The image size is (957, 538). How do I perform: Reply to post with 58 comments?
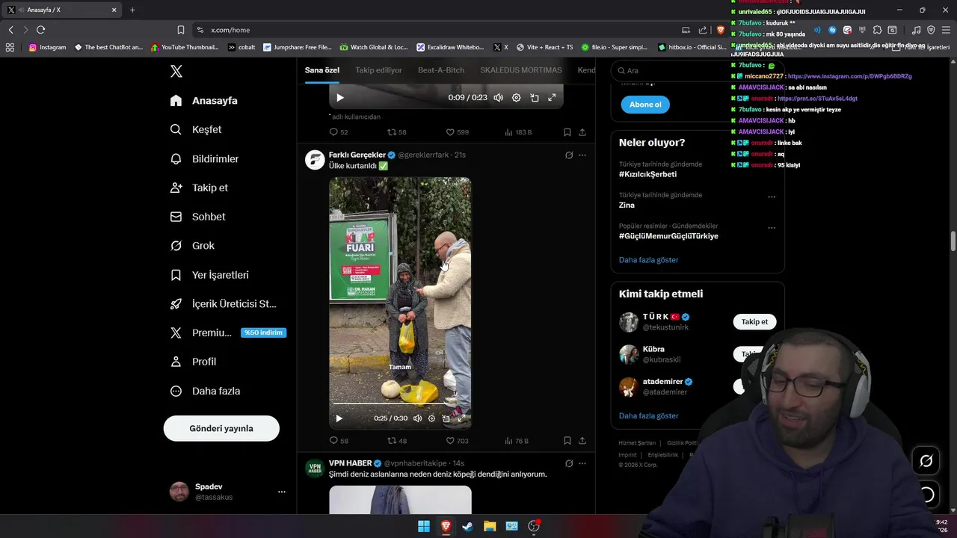point(339,441)
